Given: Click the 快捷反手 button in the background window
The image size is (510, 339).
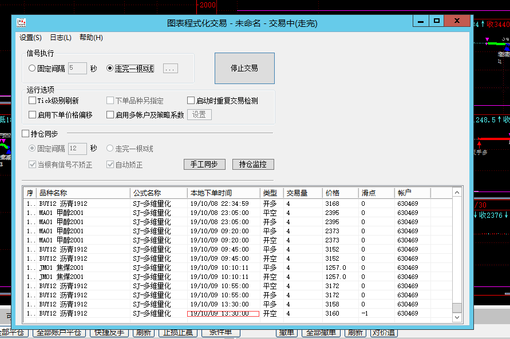Looking at the screenshot, I should tap(109, 333).
